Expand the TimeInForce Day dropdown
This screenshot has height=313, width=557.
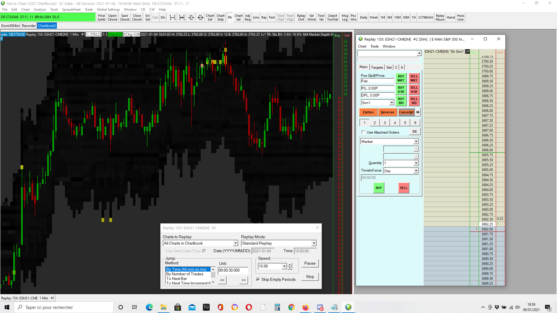pyautogui.click(x=416, y=171)
